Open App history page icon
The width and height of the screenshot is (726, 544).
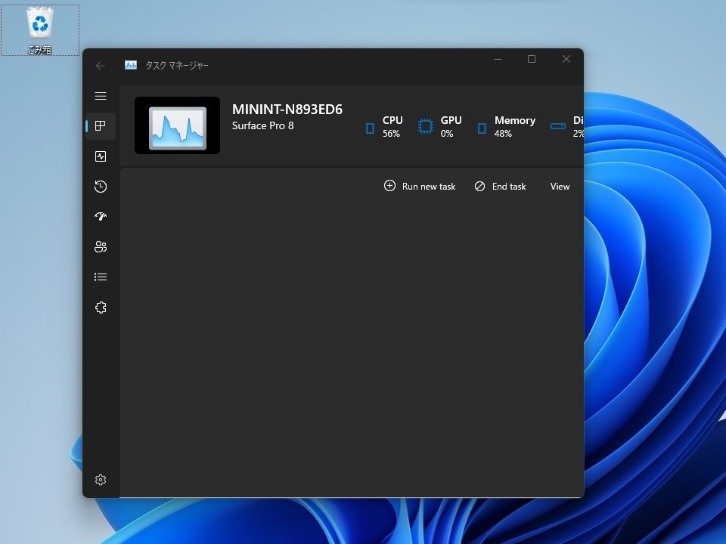click(x=101, y=187)
